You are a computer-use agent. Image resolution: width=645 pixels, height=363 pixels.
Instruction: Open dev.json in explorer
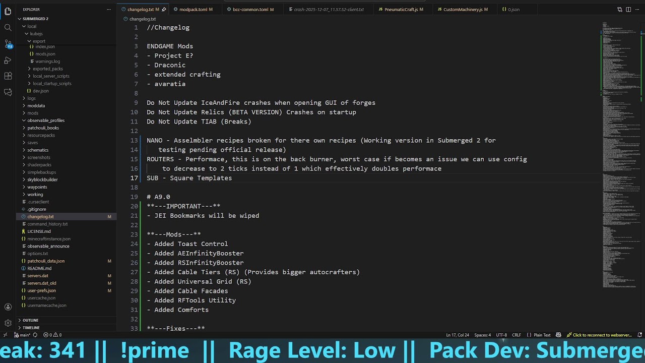67,91
